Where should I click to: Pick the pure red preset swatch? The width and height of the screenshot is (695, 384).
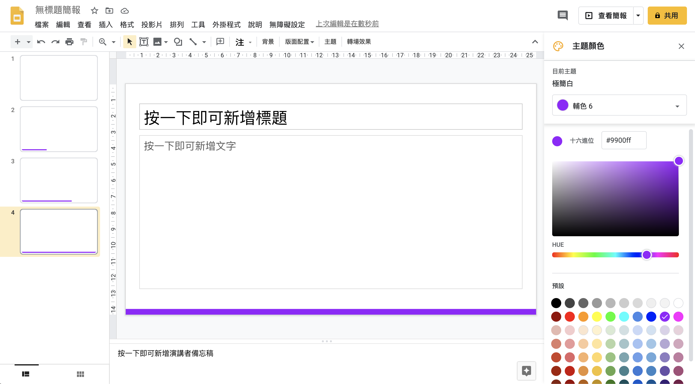click(570, 317)
